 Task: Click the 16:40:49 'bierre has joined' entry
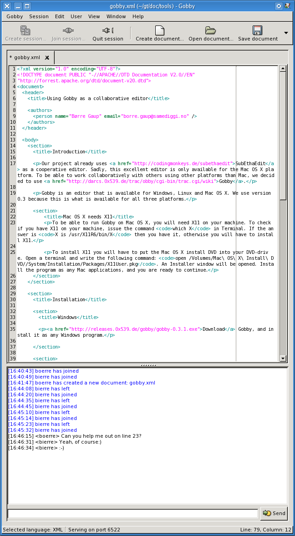point(42,377)
